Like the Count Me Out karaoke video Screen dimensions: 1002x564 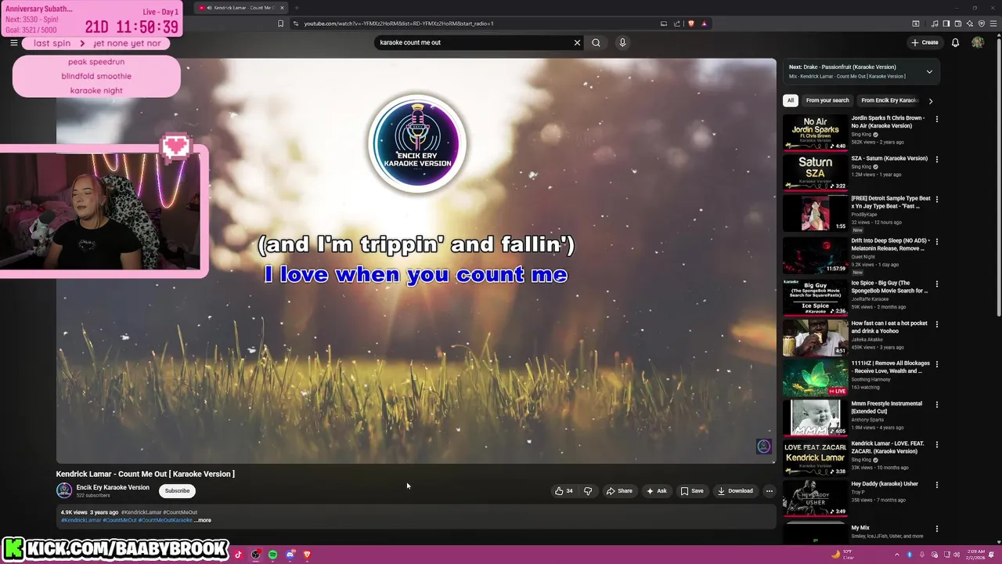[x=564, y=491]
